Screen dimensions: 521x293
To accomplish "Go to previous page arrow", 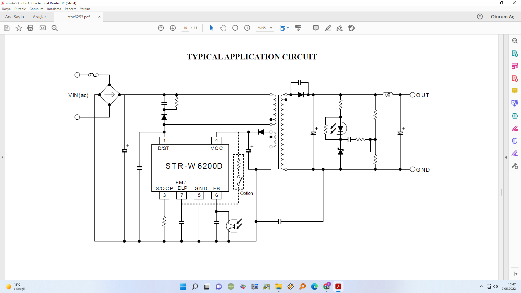I will point(161,28).
